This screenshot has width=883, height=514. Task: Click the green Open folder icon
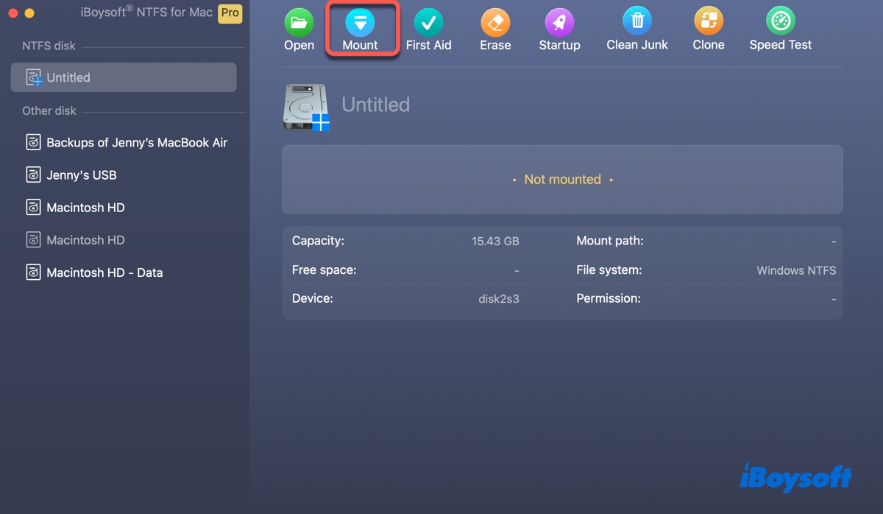click(299, 23)
